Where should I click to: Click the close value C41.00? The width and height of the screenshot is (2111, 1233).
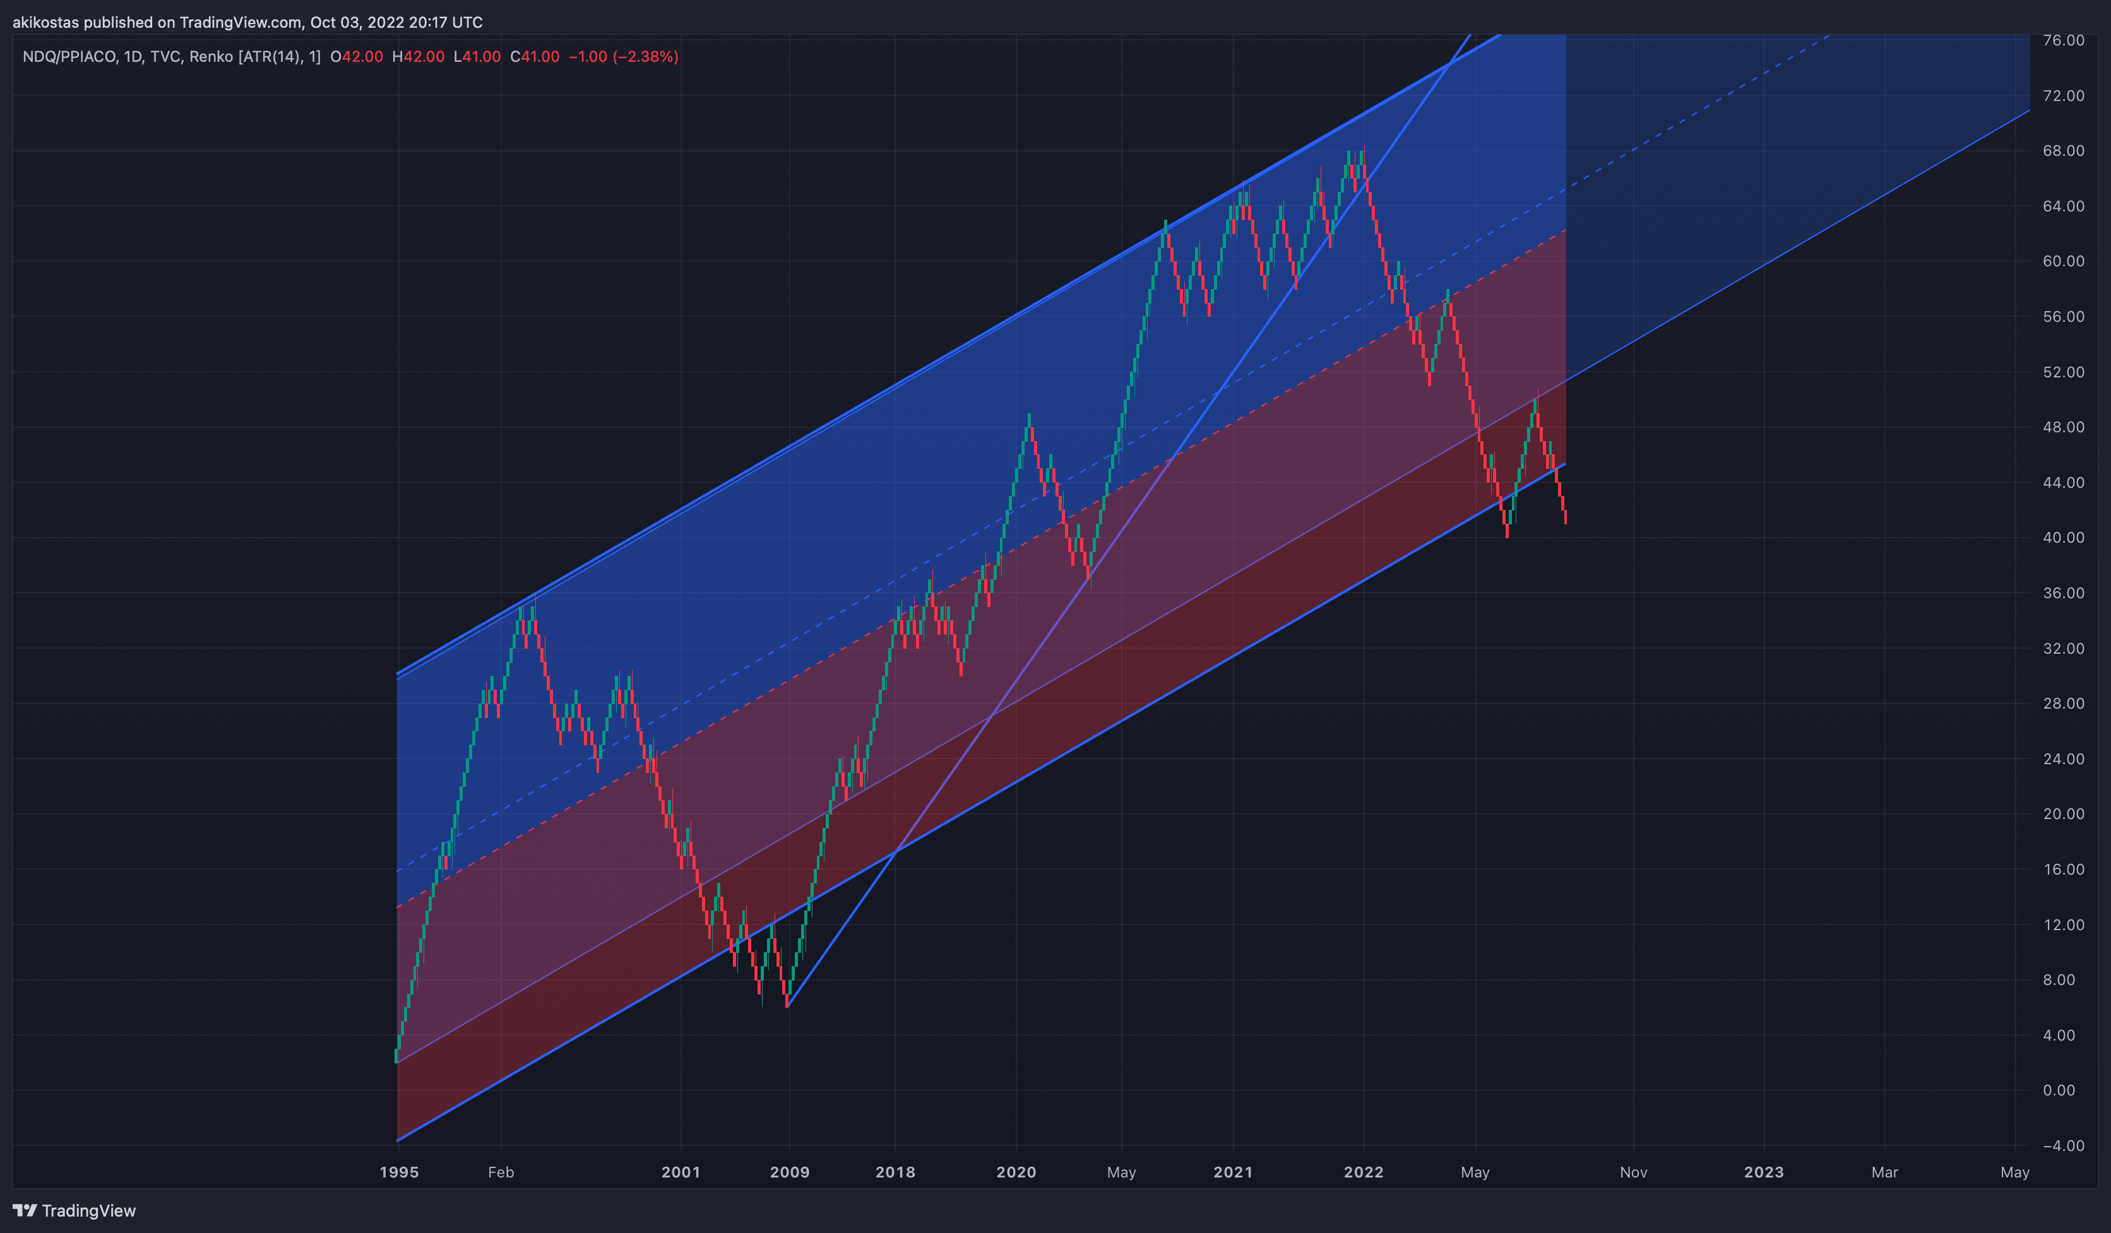pos(535,57)
